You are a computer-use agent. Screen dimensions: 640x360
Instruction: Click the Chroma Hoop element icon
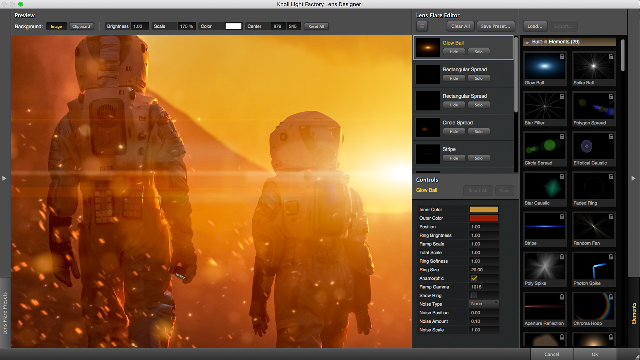point(593,306)
